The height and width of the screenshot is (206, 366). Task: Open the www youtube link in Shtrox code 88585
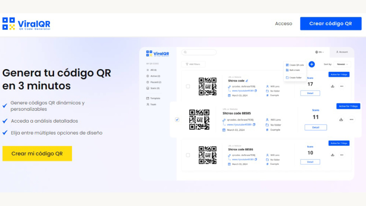pos(239,125)
